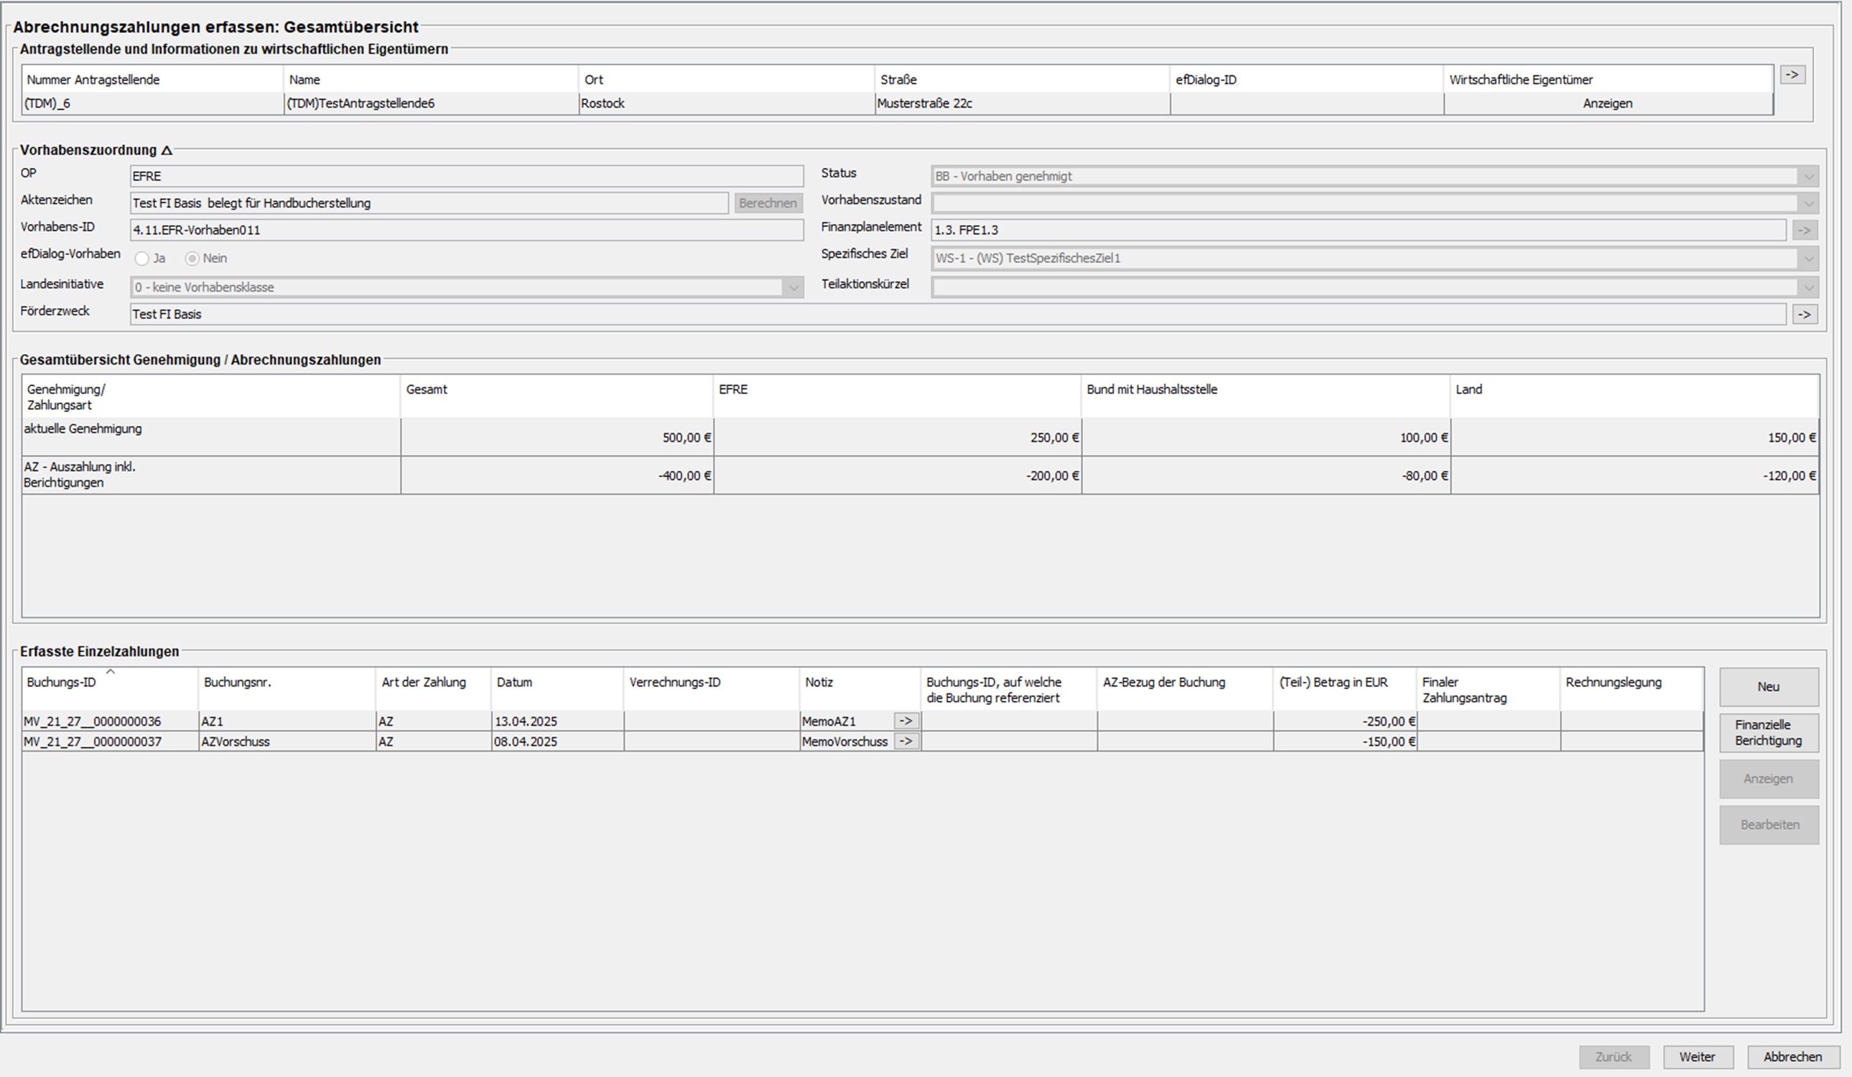
Task: Select Nein for efDialog-Vorhaben
Action: coord(192,258)
